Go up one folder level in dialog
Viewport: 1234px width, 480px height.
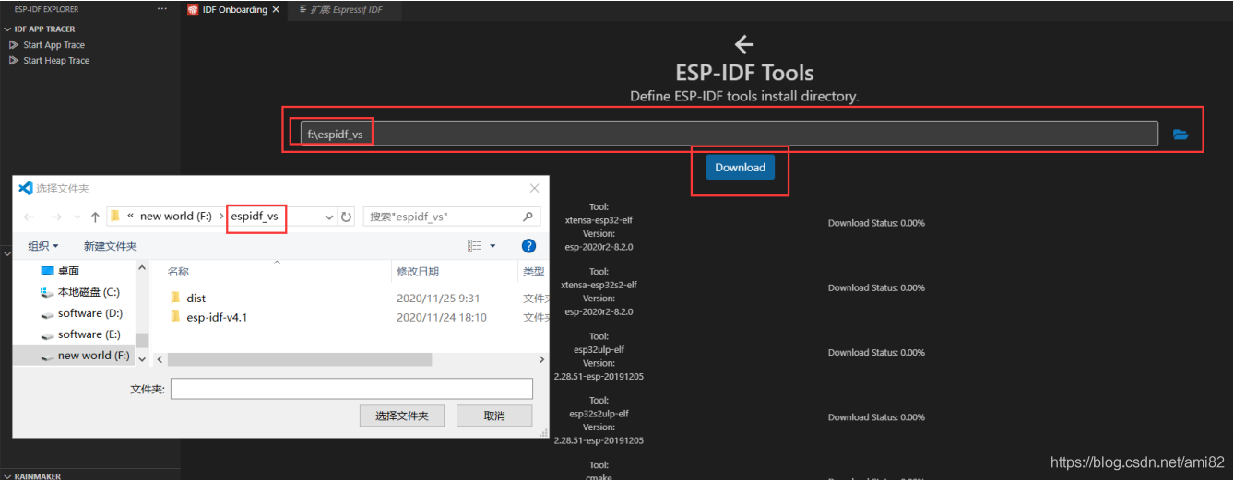[x=95, y=217]
